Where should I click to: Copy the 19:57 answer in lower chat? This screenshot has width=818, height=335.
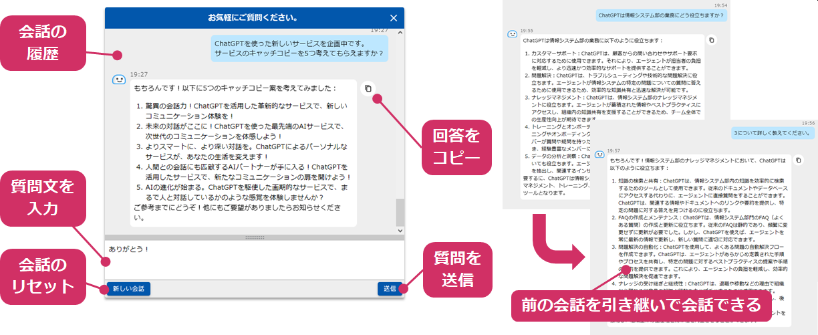coord(798,160)
